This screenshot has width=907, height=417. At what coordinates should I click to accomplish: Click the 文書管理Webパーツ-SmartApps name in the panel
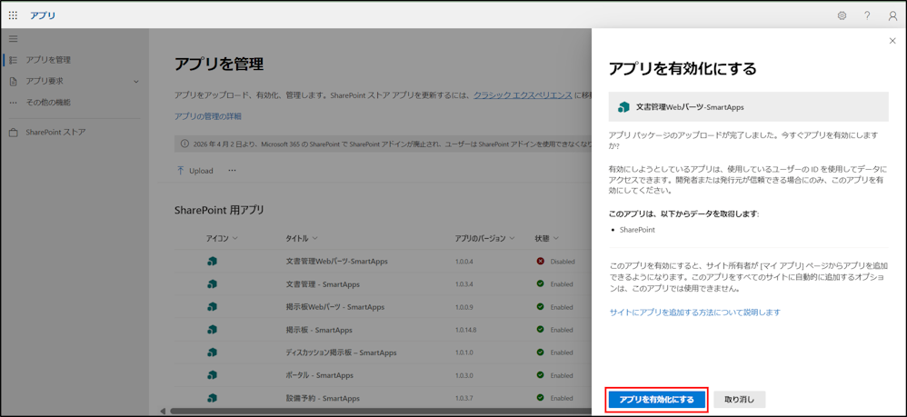coord(690,107)
